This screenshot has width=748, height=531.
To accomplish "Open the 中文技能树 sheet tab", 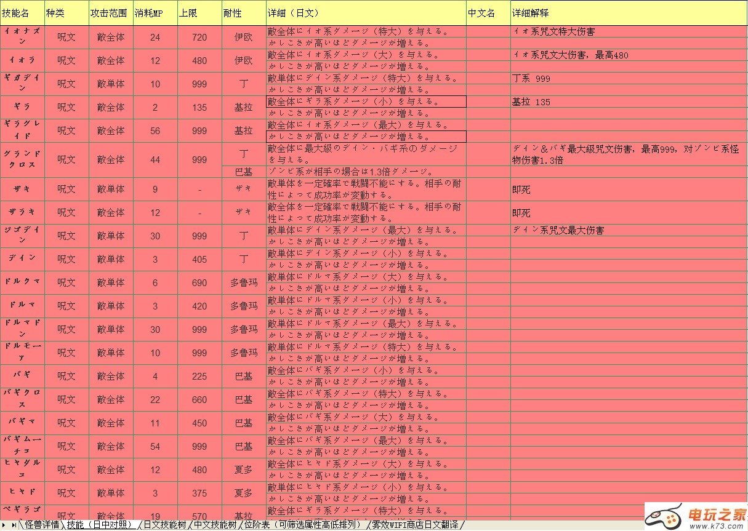I will [215, 525].
